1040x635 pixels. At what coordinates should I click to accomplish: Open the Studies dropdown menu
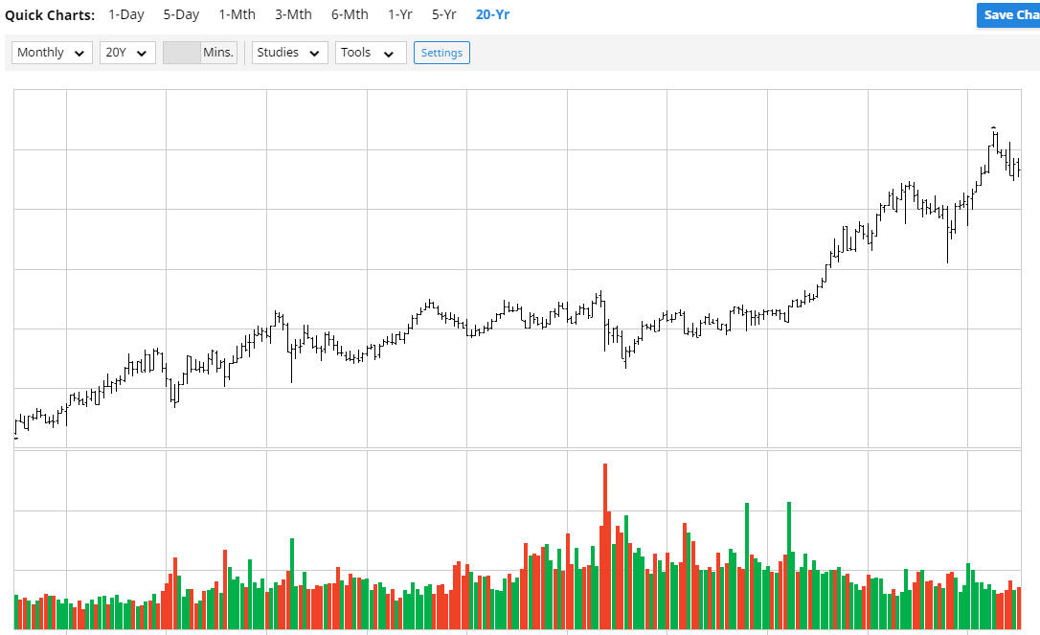tap(289, 53)
